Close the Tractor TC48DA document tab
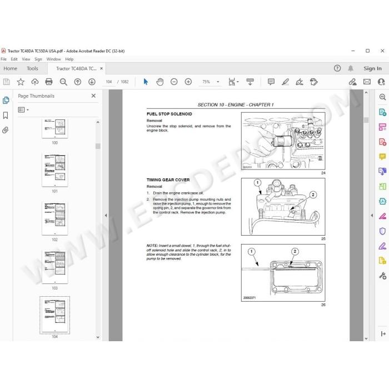 pyautogui.click(x=102, y=68)
